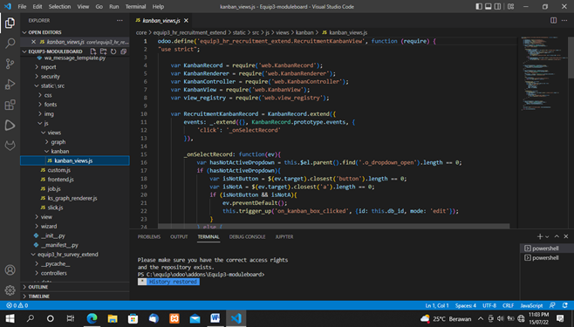
Task: Change indentation via Spaces: 4
Action: [x=465, y=305]
